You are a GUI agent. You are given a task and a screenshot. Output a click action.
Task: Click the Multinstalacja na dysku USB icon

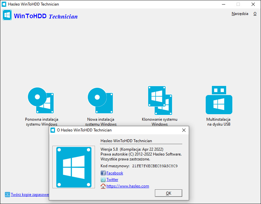coord(219,100)
